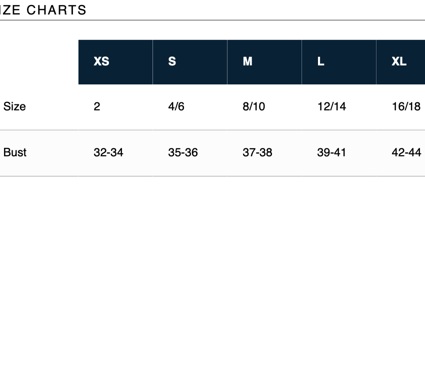Click the Size Charts heading
The width and height of the screenshot is (425, 392).
coord(43,10)
